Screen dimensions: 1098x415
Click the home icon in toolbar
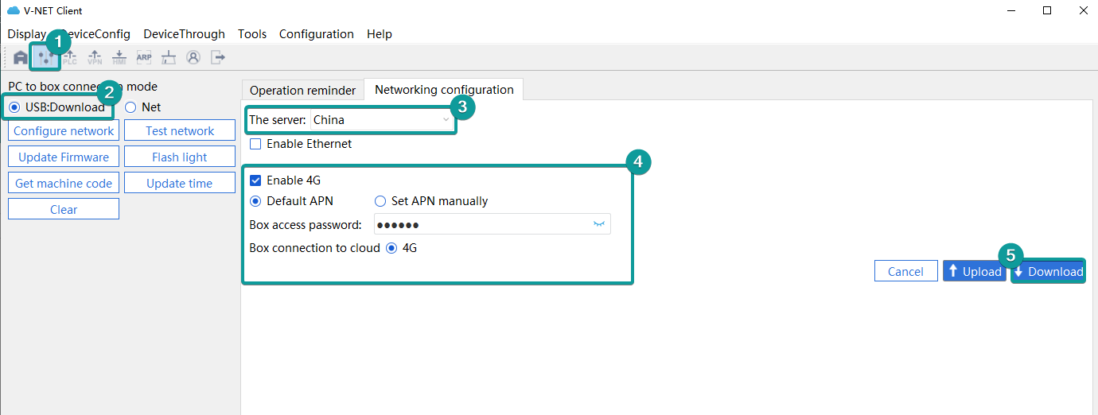[21, 57]
